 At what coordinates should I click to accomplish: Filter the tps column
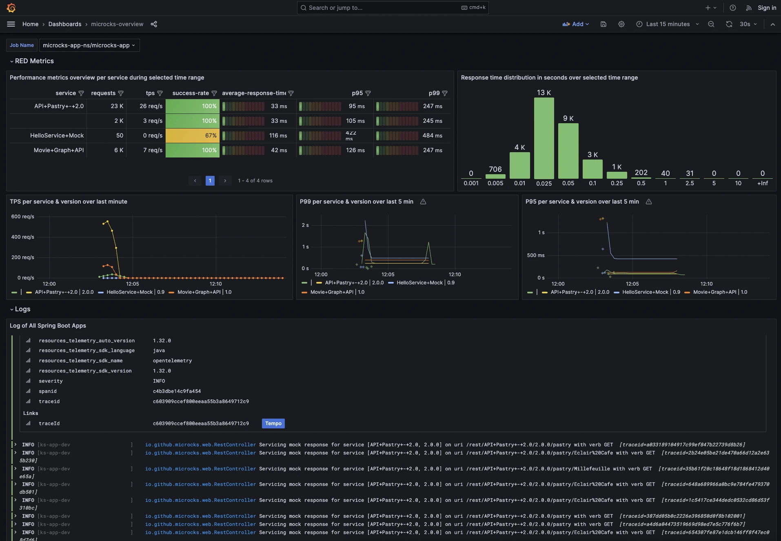(160, 93)
